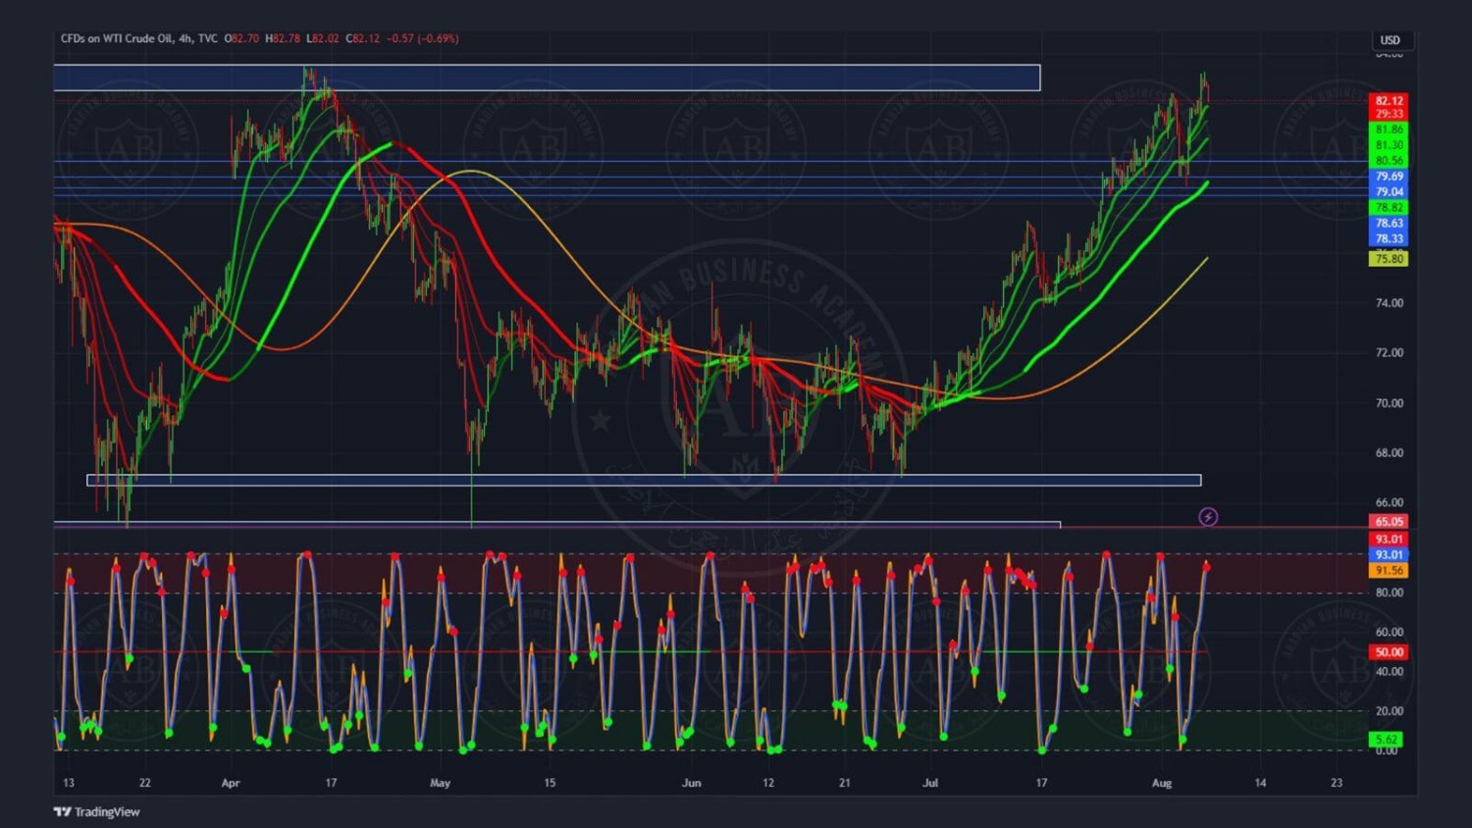Select the lower support rectangle near 67

(x=644, y=481)
